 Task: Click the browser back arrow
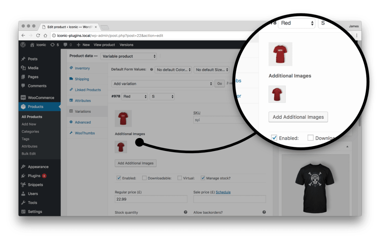tap(23, 35)
